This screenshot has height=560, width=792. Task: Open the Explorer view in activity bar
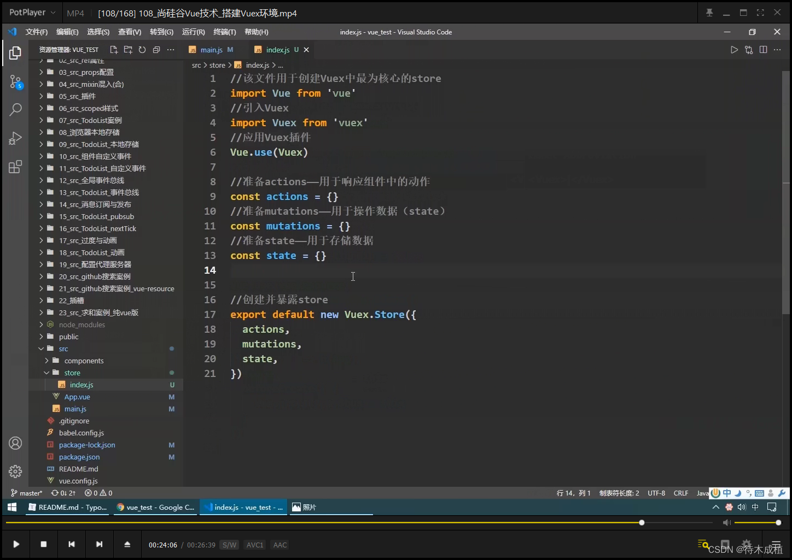[x=15, y=53]
